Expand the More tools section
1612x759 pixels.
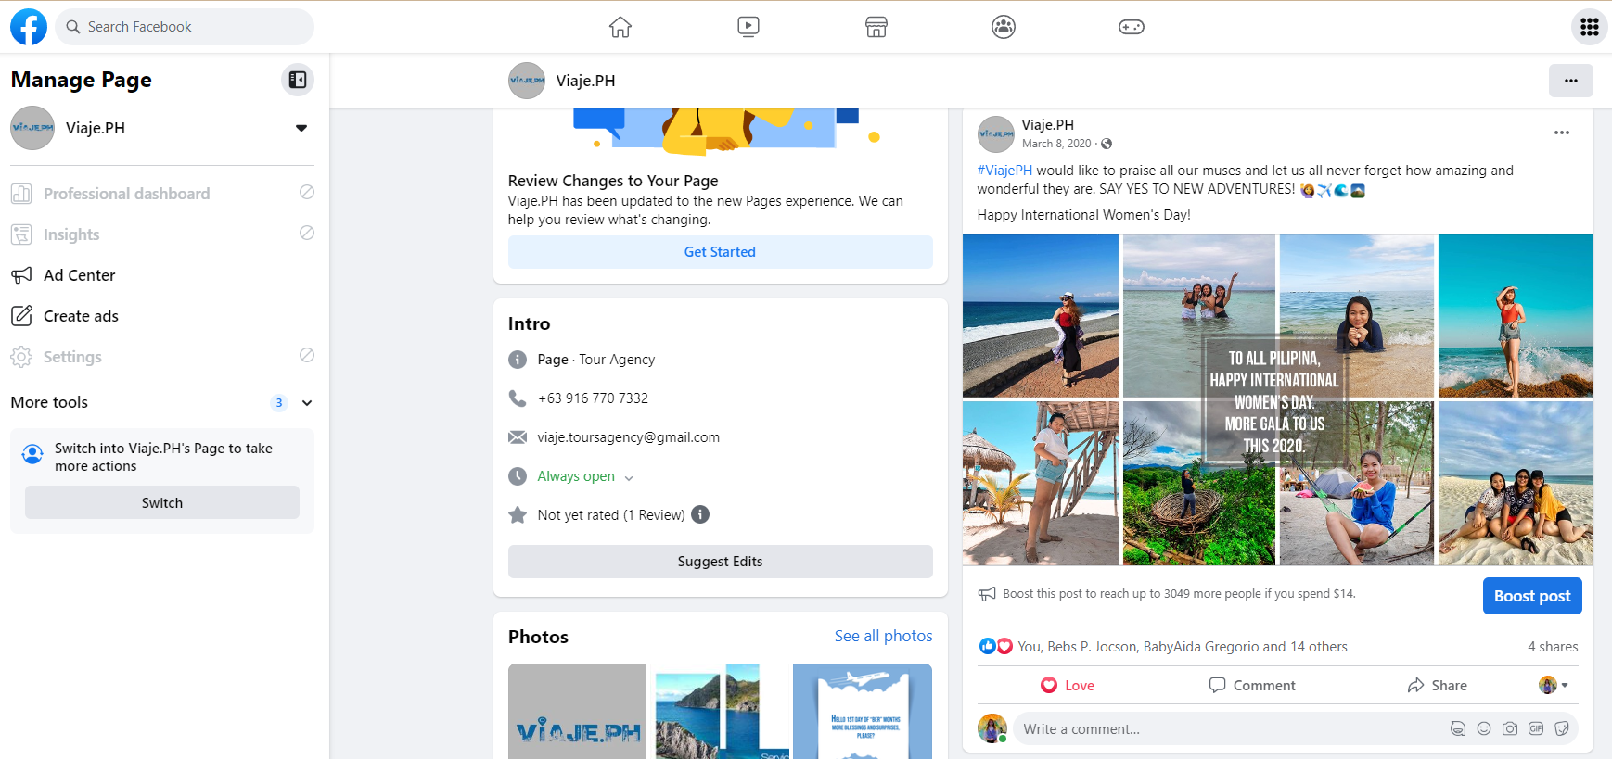pos(307,402)
